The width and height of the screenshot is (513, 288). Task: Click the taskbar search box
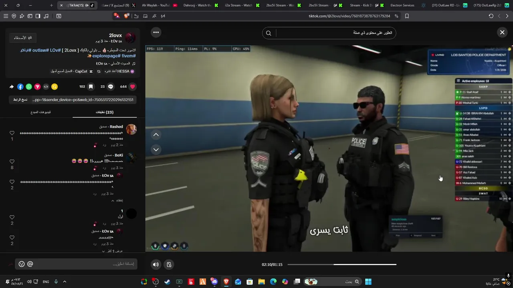pos(333,282)
